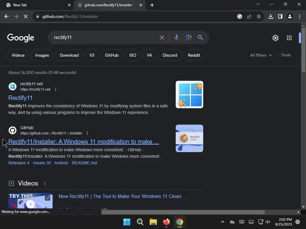This screenshot has width=306, height=229.
Task: Open more options for GitHub result
Action: coord(87,133)
